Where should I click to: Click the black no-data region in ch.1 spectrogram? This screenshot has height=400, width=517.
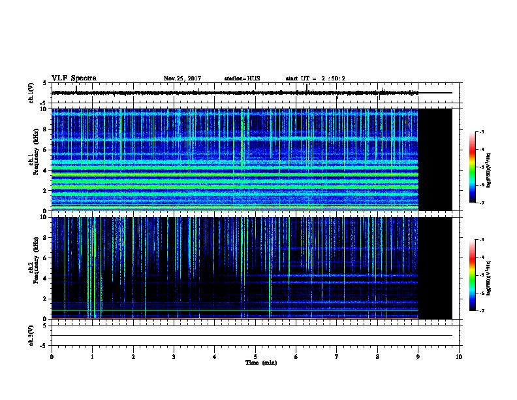435,159
